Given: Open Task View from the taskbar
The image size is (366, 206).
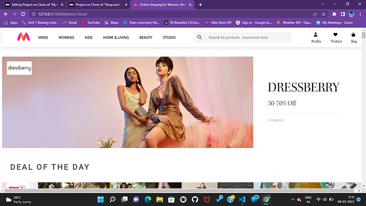Looking at the screenshot, I should coord(124,200).
